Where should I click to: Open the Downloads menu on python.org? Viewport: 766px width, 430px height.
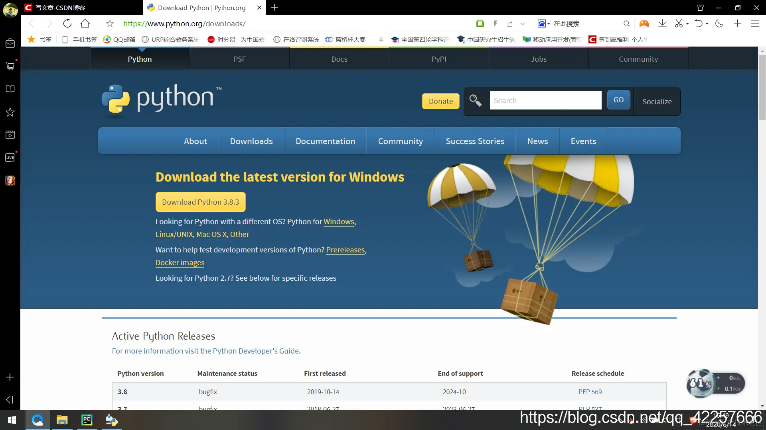click(251, 141)
